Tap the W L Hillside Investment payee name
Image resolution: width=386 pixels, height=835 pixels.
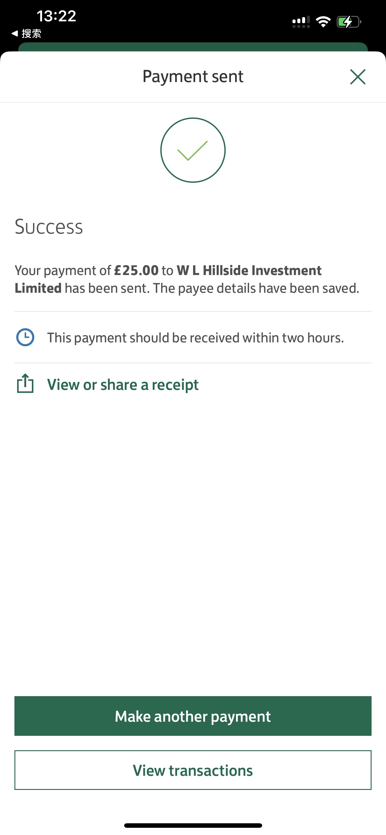click(249, 270)
